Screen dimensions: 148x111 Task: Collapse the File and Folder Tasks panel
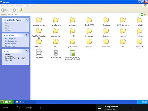[27, 20]
